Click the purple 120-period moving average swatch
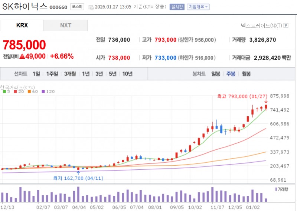This screenshot has width=297, height=211. 43,91
